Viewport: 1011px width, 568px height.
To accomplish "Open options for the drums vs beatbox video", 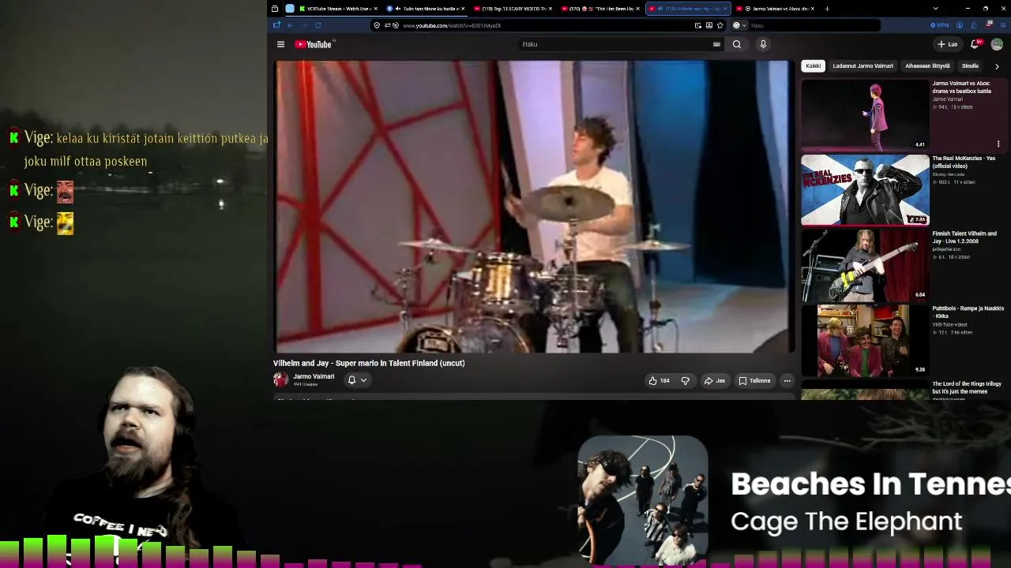I will [998, 144].
